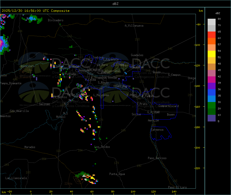Click the SAN_RAFAEL city label
Image resolution: width=231 pixels, height=195 pixels.
(x=94, y=70)
